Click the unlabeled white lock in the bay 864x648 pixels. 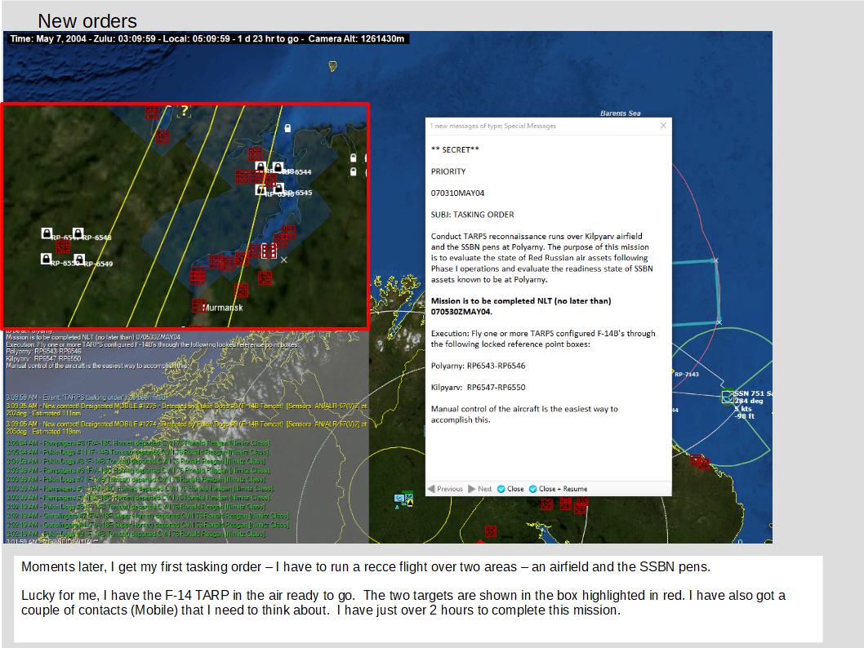[287, 128]
